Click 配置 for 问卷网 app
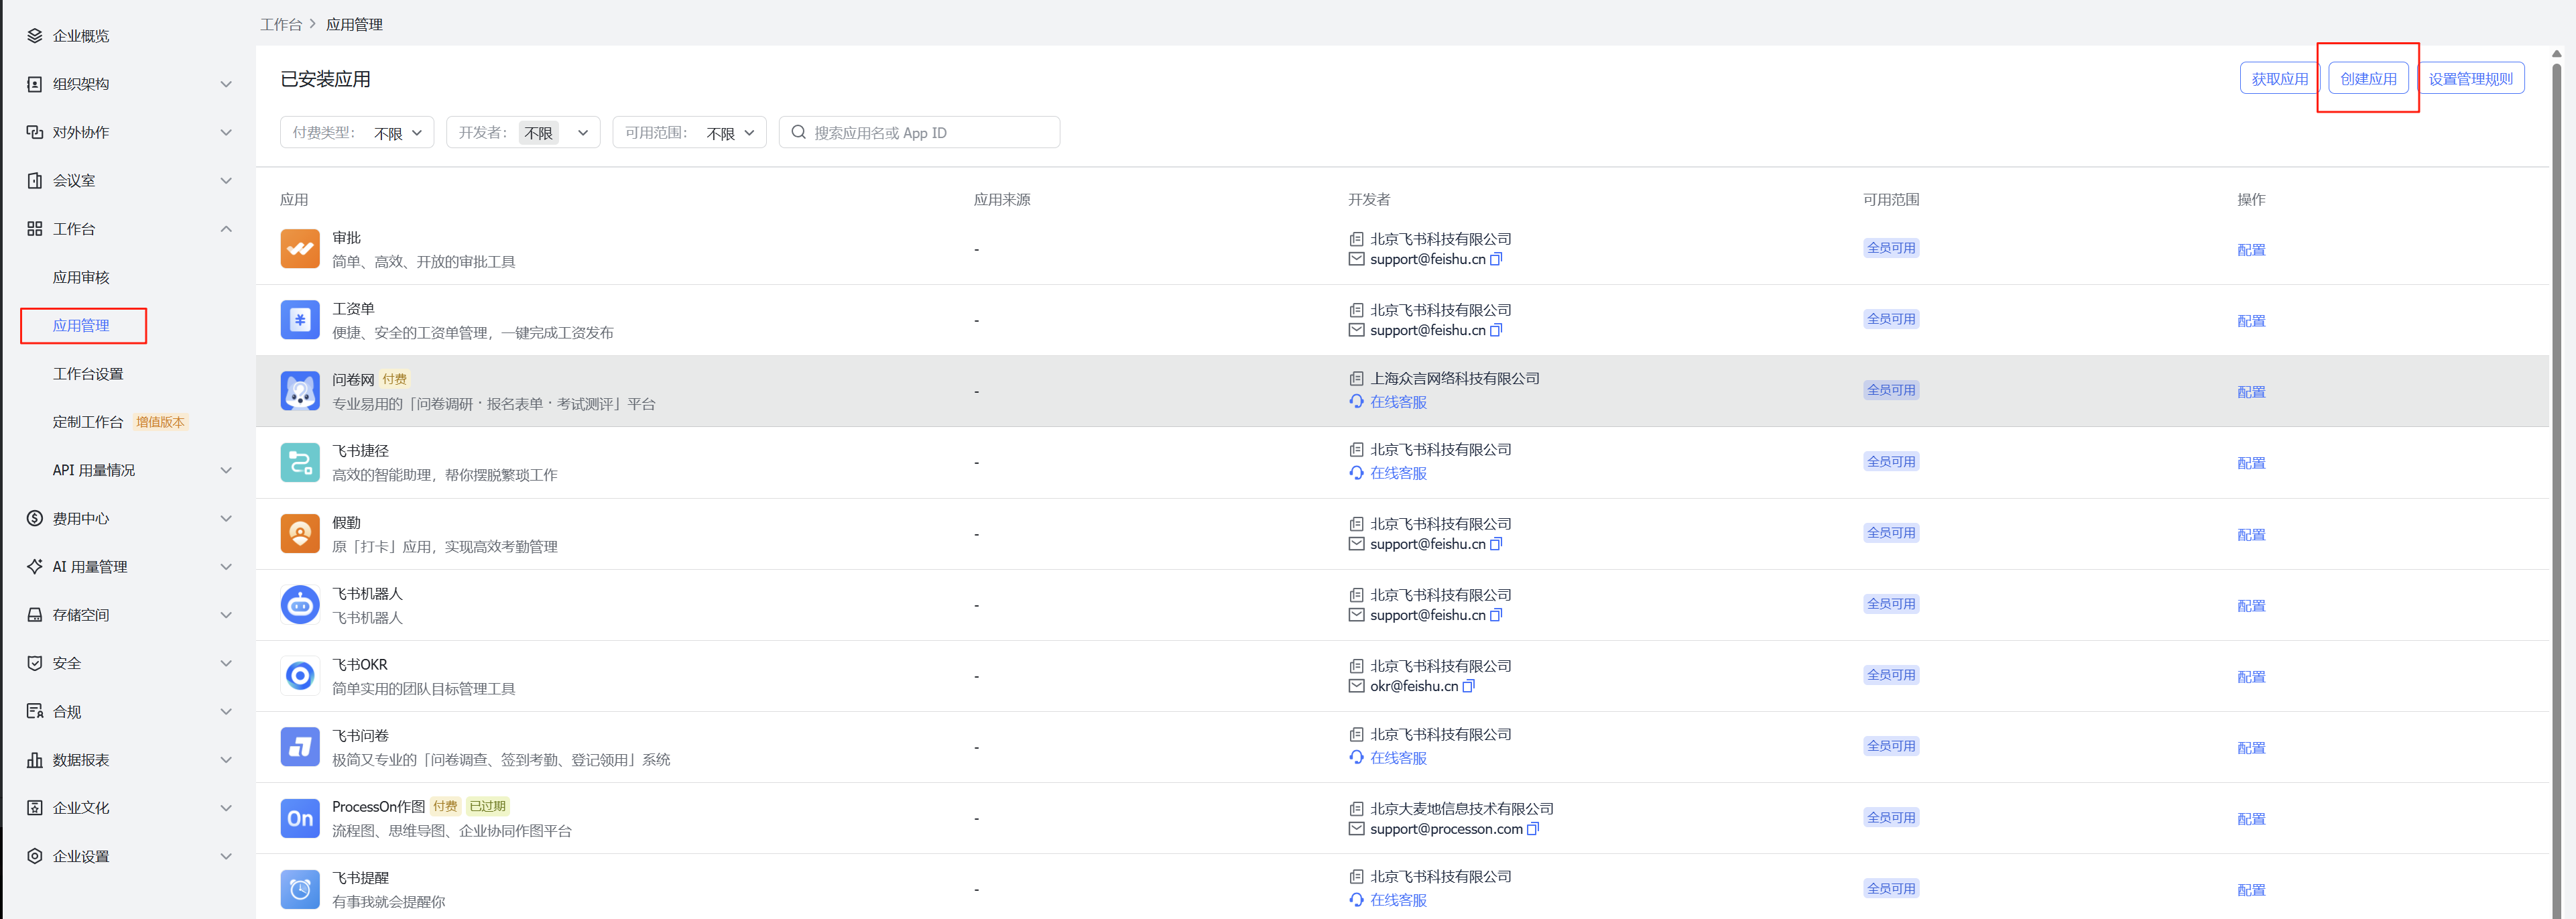Image resolution: width=2576 pixels, height=919 pixels. (x=2251, y=392)
